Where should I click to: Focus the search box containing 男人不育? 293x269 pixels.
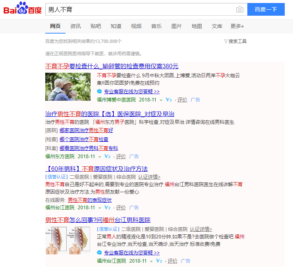140,10
